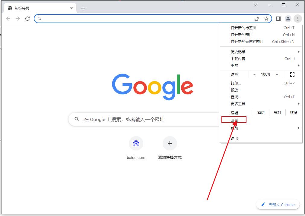
Task: Click the back navigation arrow
Action: (8, 18)
